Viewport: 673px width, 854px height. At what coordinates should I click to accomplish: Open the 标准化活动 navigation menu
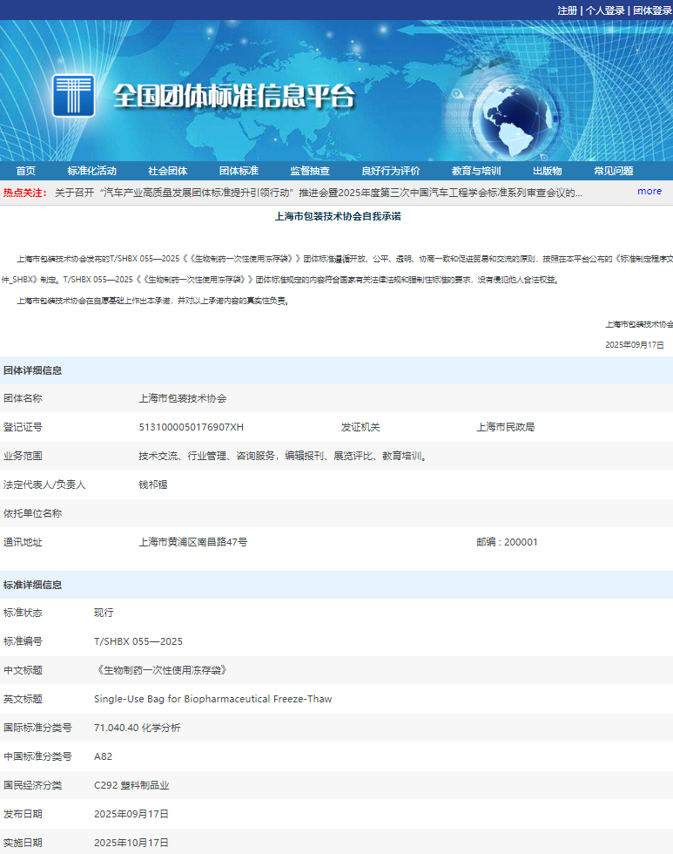91,171
